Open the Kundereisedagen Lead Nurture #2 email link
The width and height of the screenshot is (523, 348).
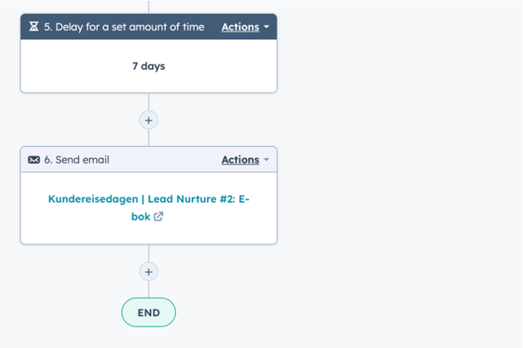point(149,207)
